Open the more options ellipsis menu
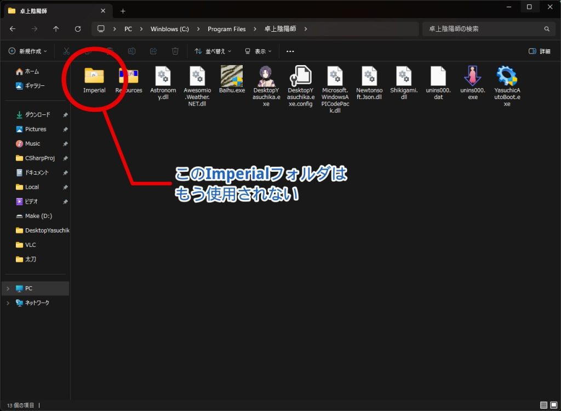 (x=290, y=51)
